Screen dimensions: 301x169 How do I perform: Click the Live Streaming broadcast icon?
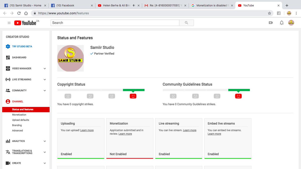8,79
